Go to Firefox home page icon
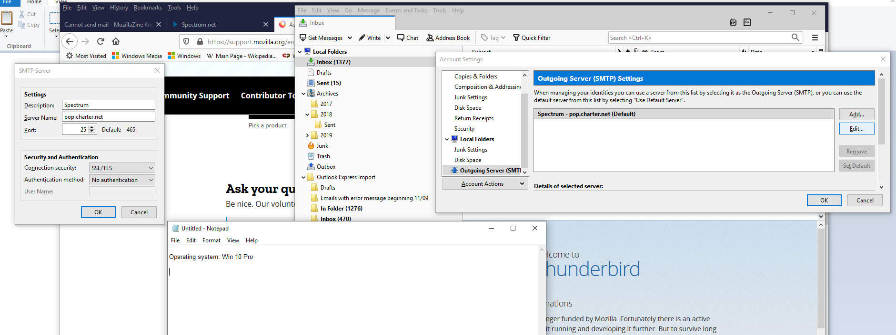The image size is (896, 335). (x=116, y=41)
